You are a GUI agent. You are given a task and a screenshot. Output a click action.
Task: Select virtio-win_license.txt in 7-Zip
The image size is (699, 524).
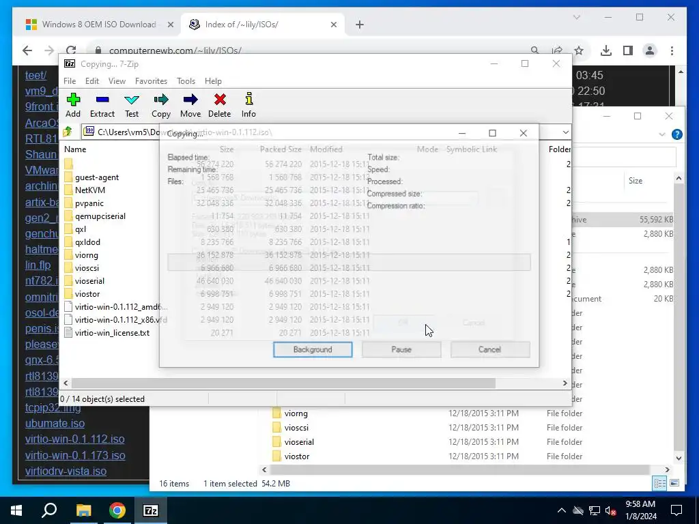107,333
